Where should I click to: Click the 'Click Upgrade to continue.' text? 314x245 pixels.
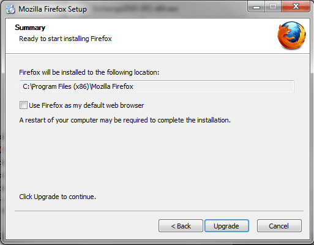[58, 197]
